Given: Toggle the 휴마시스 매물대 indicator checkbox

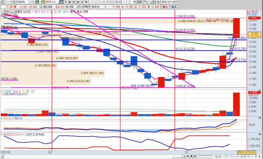Looking at the screenshot, I should 2,12.
